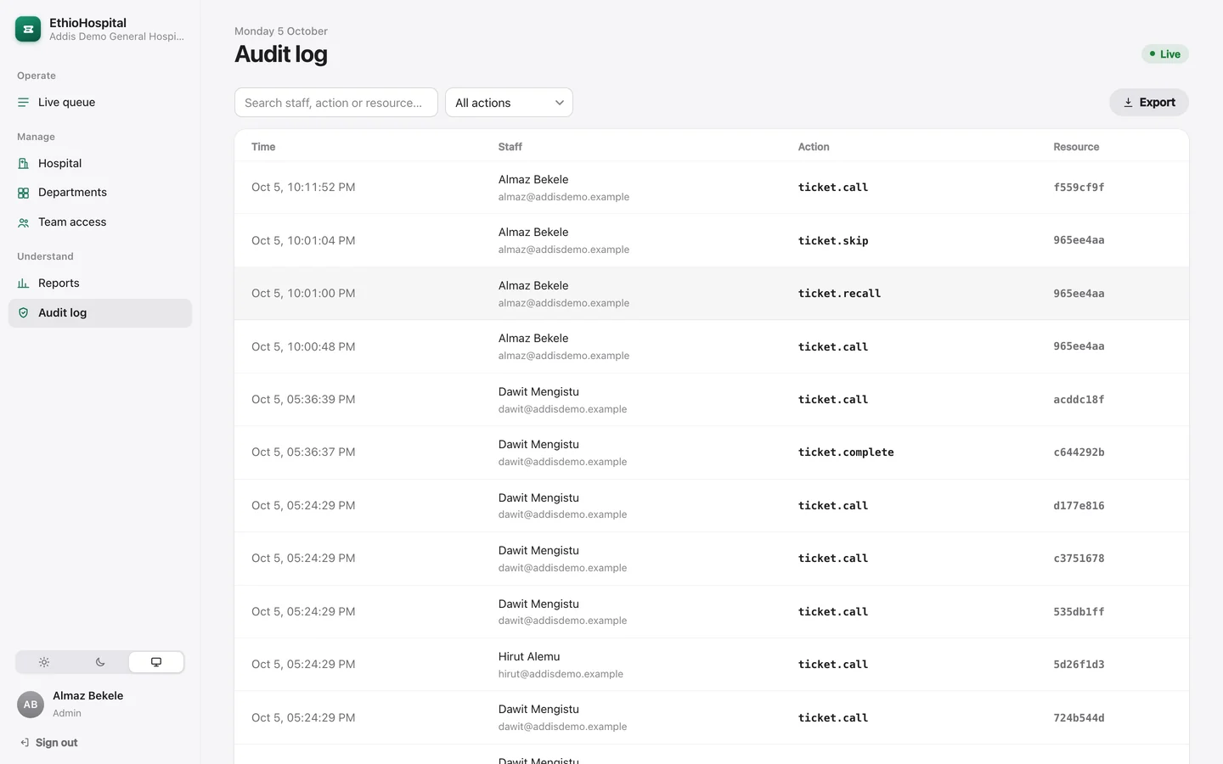Navigate to Reports
The height and width of the screenshot is (764, 1223).
(x=100, y=284)
